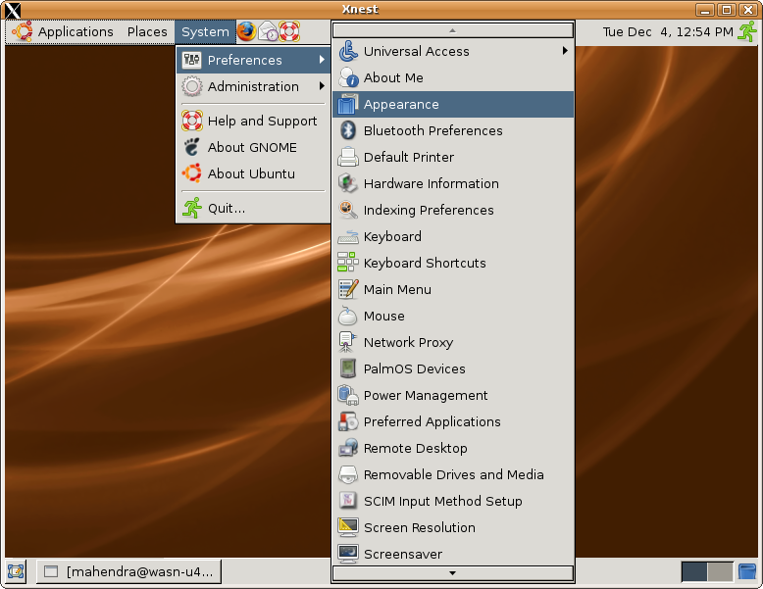This screenshot has height=589, width=763.
Task: Choose Quit... from the System menu
Action: point(253,208)
